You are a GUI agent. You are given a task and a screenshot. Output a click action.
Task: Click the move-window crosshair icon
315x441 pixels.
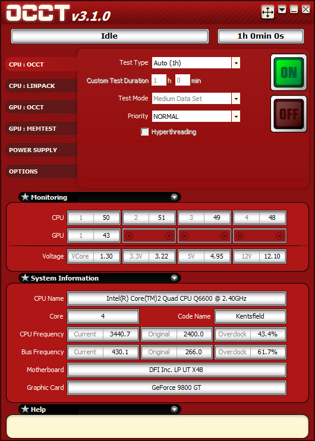click(x=267, y=12)
